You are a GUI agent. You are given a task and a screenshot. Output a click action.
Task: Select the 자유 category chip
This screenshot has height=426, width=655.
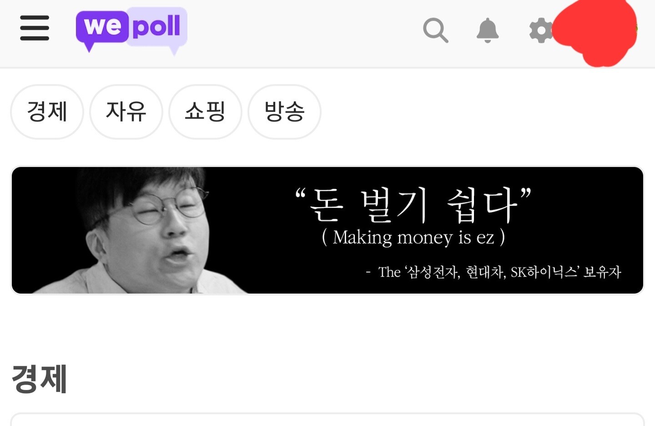126,112
